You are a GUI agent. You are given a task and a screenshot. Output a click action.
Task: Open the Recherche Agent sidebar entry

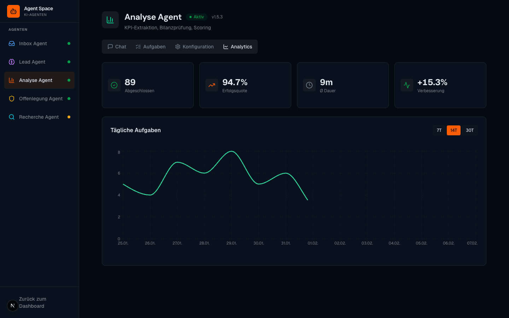tap(39, 117)
